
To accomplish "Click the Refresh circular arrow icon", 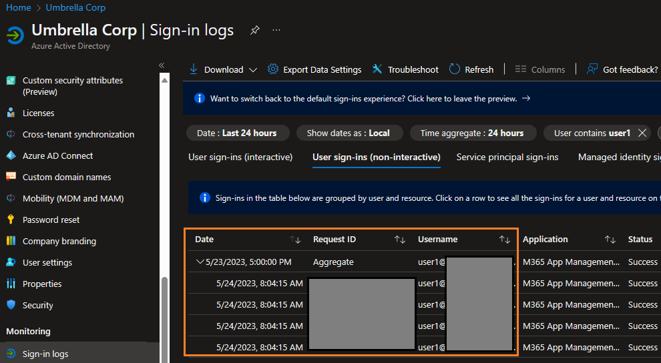I will coord(455,69).
